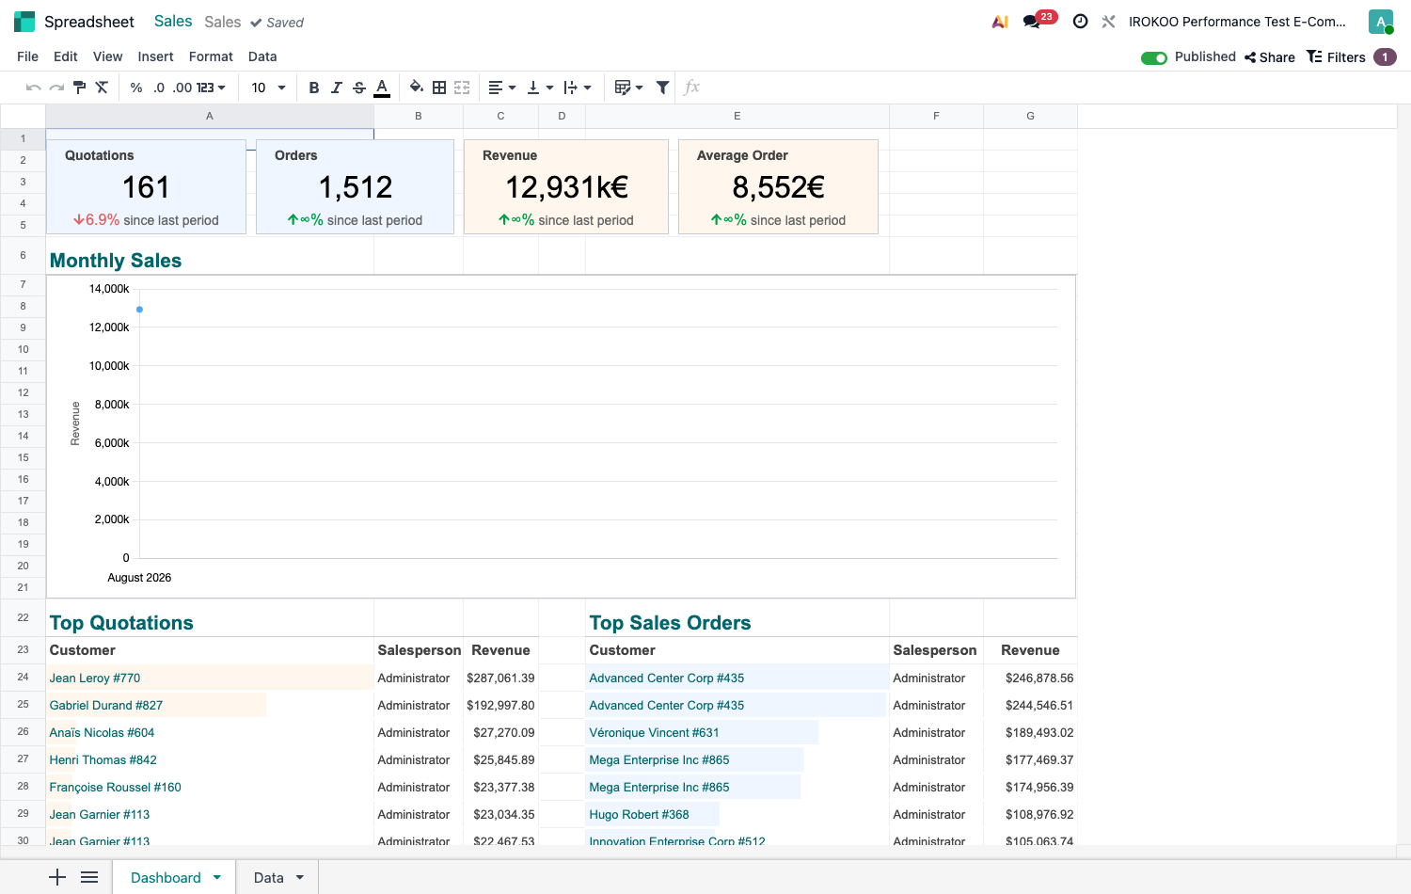Toggle italic text formatting
This screenshot has width=1411, height=894.
point(336,88)
